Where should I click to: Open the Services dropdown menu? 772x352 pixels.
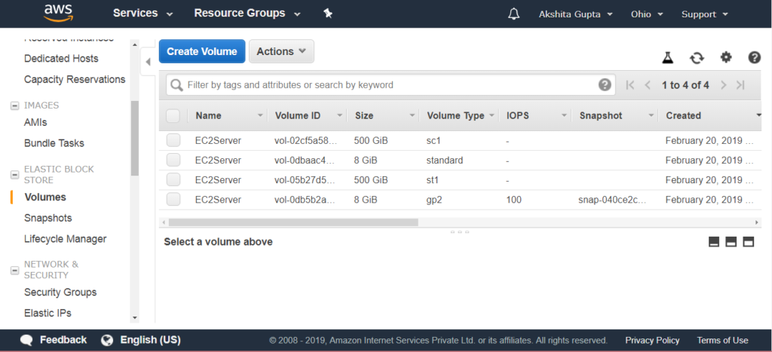coord(142,14)
